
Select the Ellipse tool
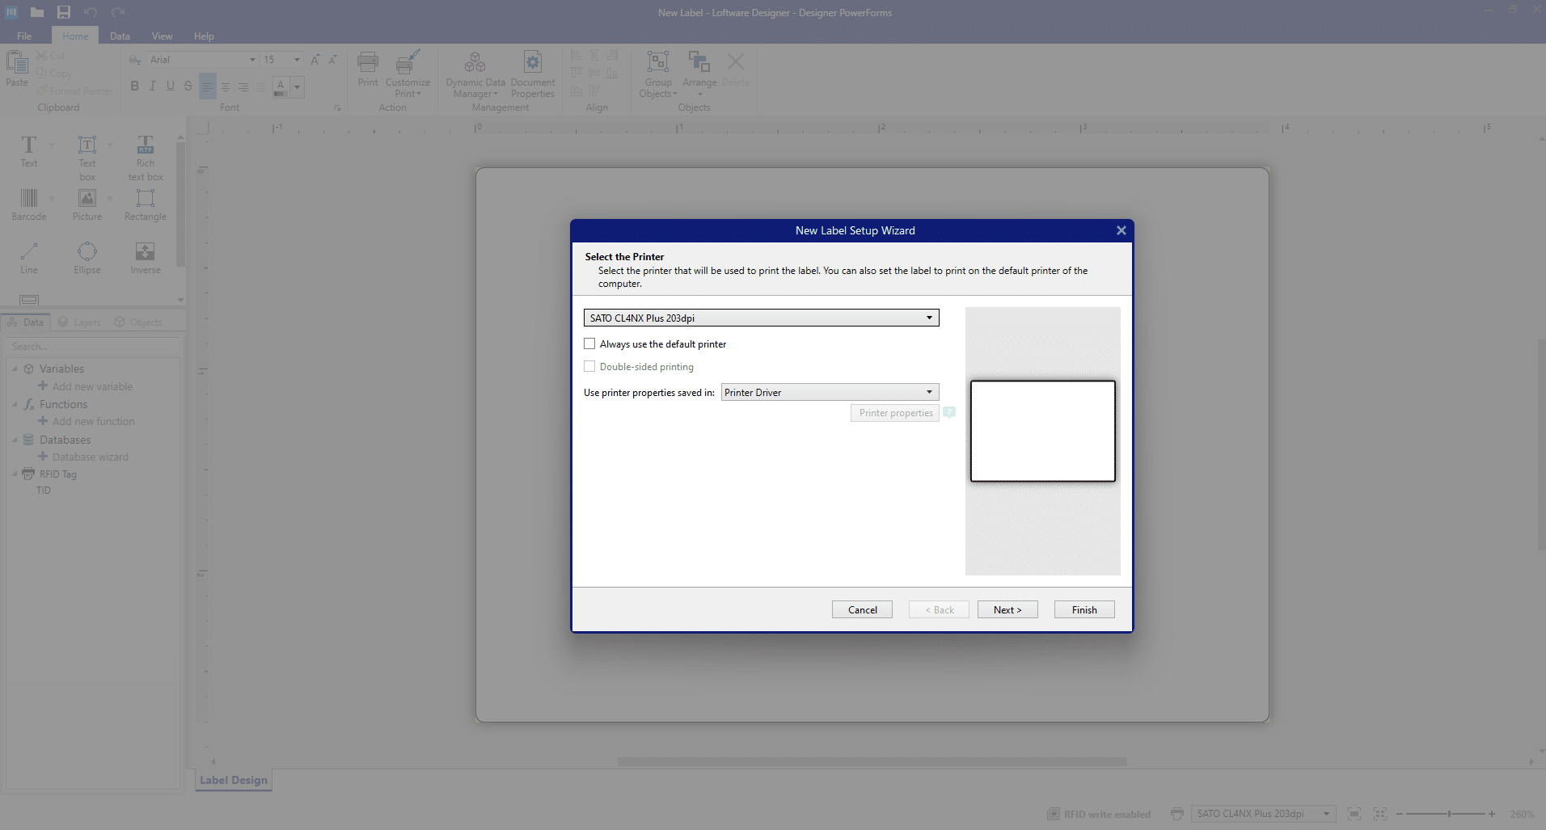click(87, 257)
